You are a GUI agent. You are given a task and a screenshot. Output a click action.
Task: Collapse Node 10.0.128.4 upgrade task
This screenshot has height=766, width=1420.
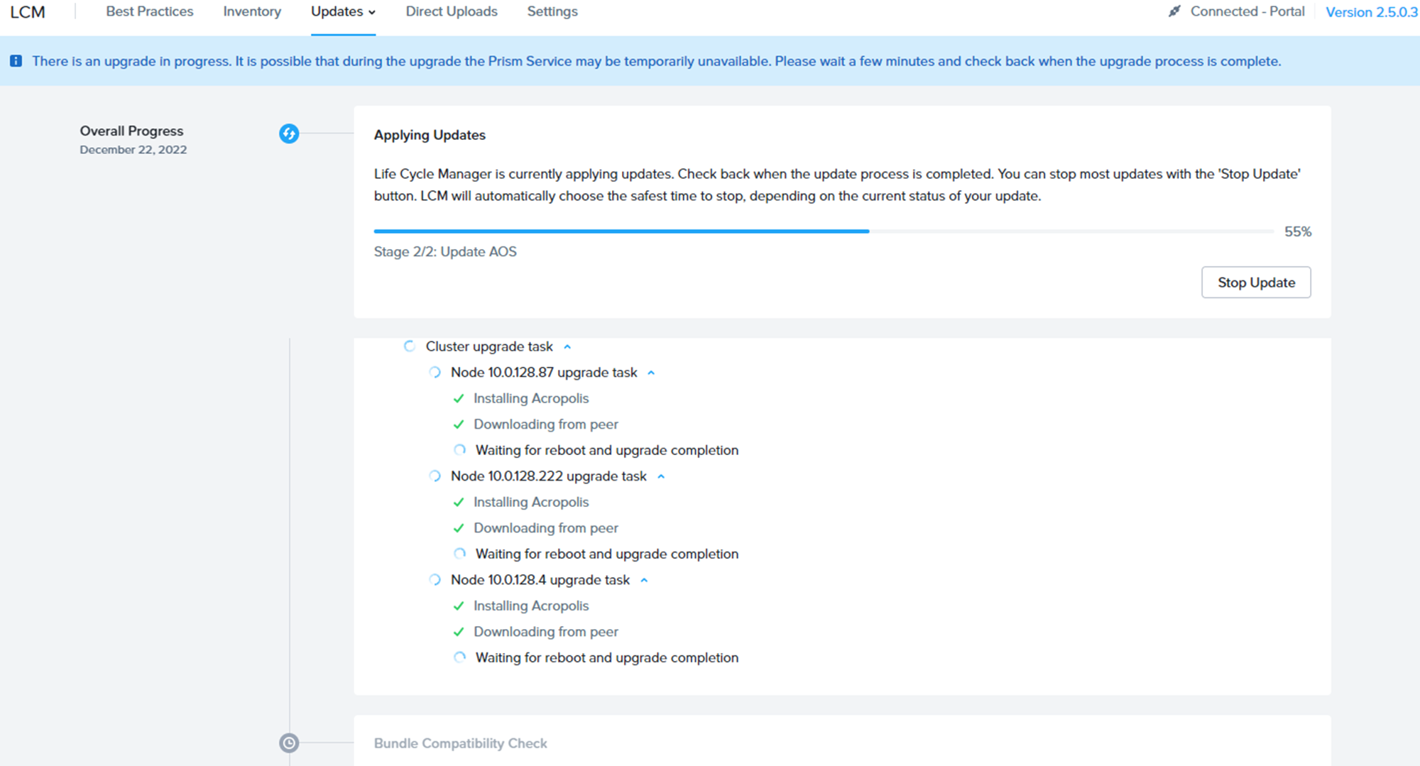coord(644,580)
